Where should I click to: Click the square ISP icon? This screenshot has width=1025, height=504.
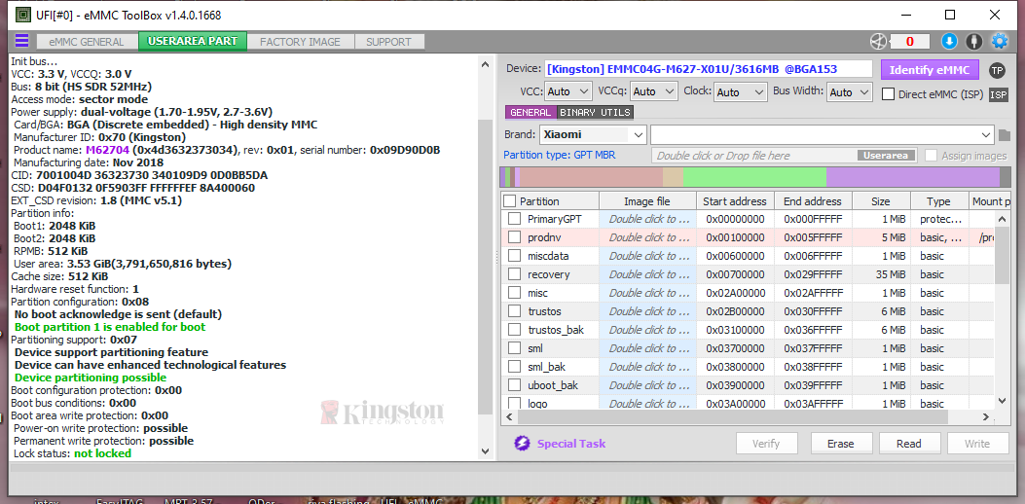(998, 94)
